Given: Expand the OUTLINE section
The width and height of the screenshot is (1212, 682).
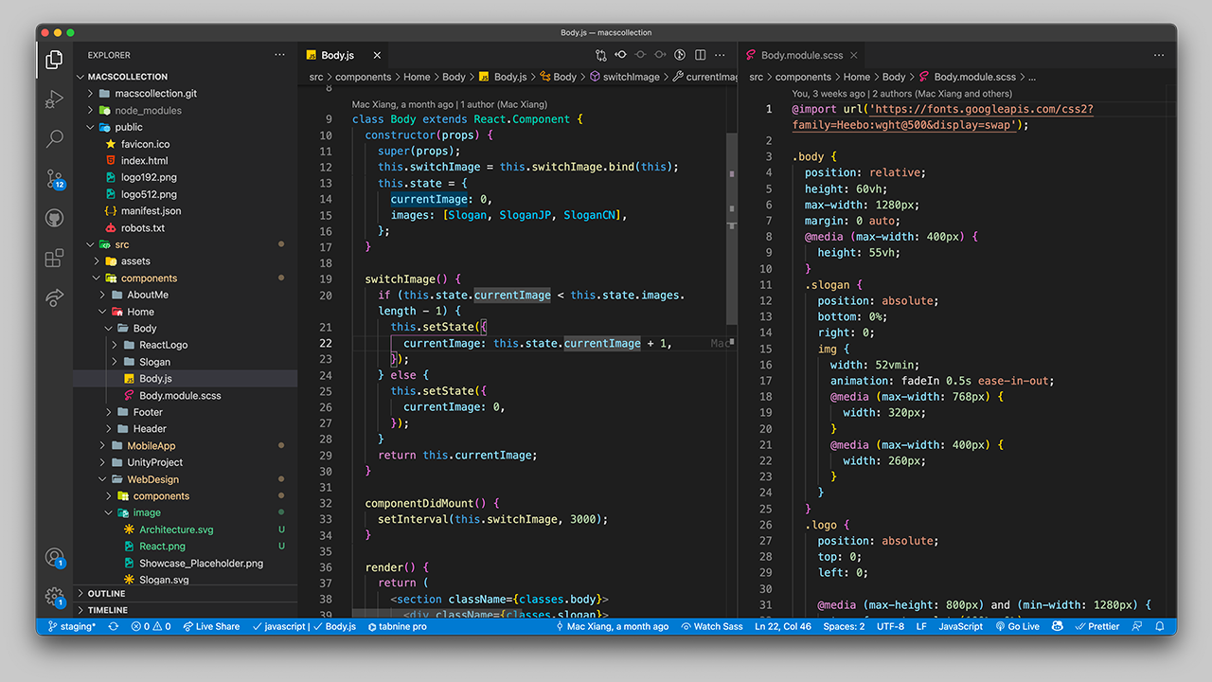Looking at the screenshot, I should click(186, 594).
